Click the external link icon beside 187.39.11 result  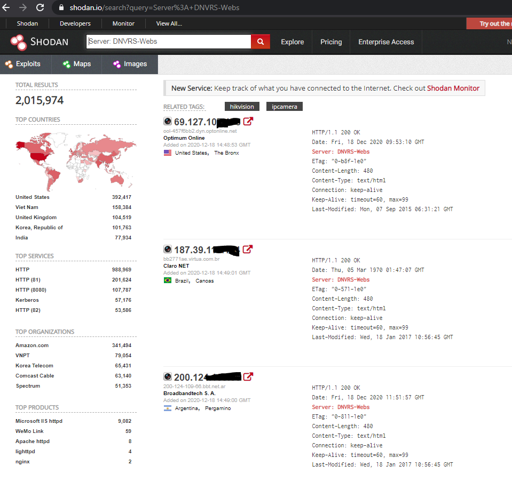click(248, 249)
